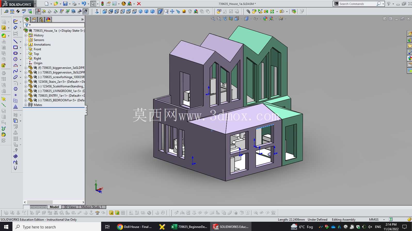Viewport: 412px width, 231px height.
Task: Open the FeatureManager design tree tab
Action: pos(27,20)
